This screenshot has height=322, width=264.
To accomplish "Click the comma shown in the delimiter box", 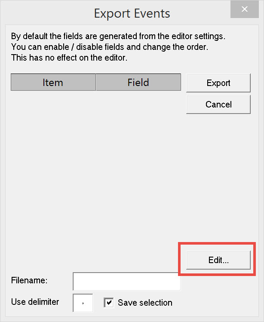I will point(83,304).
